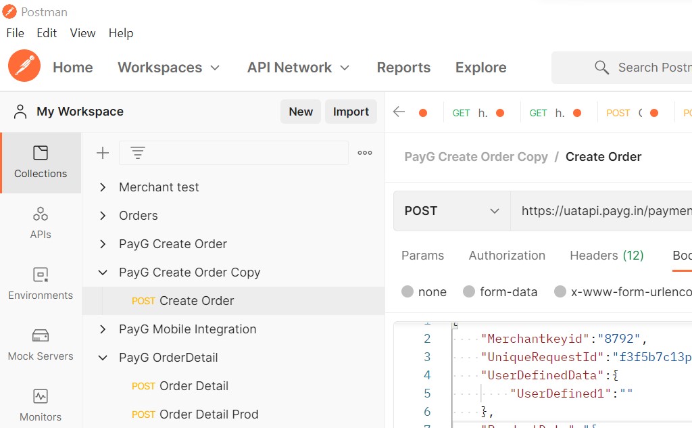Open the POST method dropdown
The height and width of the screenshot is (428, 692).
pyautogui.click(x=452, y=211)
